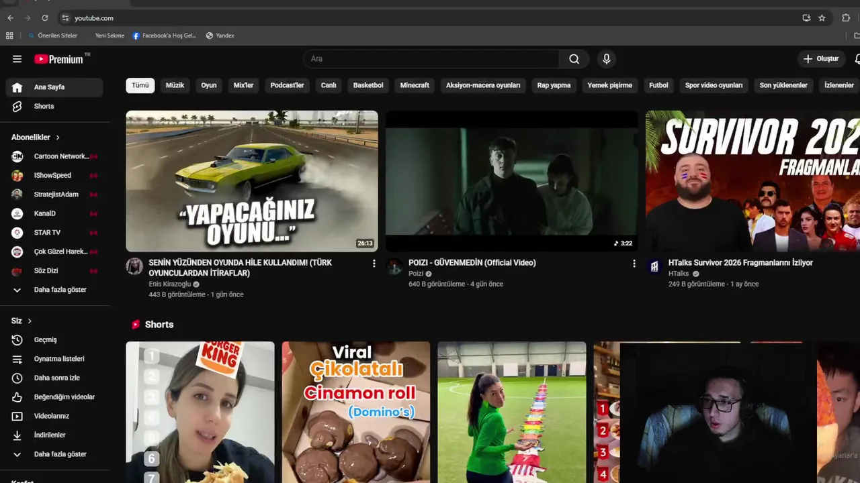Open the Burger King short

pyautogui.click(x=200, y=413)
